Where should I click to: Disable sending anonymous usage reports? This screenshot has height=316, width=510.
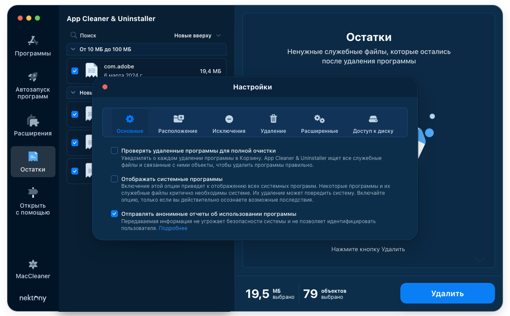[x=114, y=214]
